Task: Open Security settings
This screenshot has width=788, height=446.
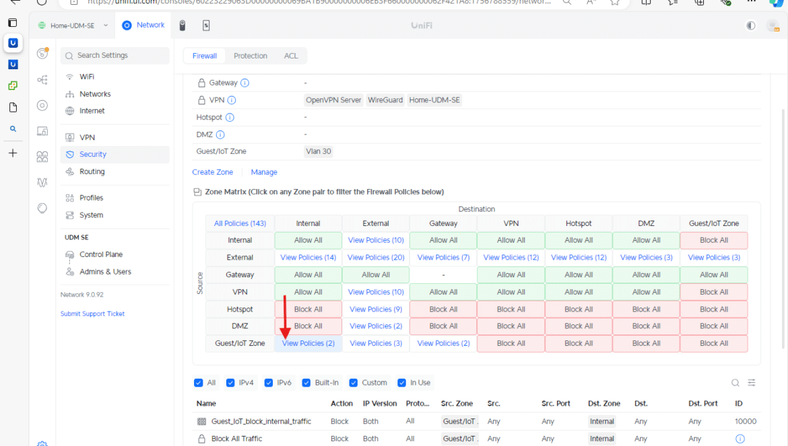Action: point(114,155)
